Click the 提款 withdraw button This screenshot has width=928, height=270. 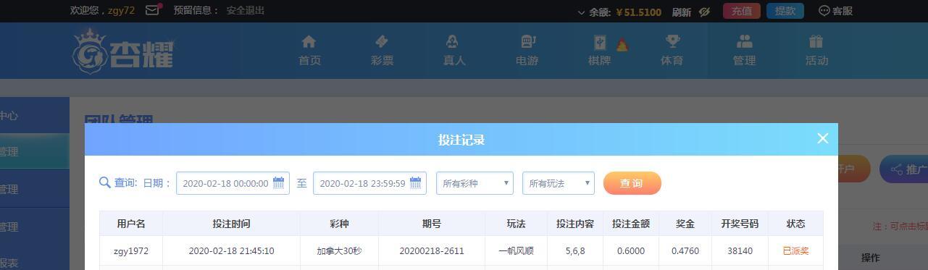coord(785,11)
